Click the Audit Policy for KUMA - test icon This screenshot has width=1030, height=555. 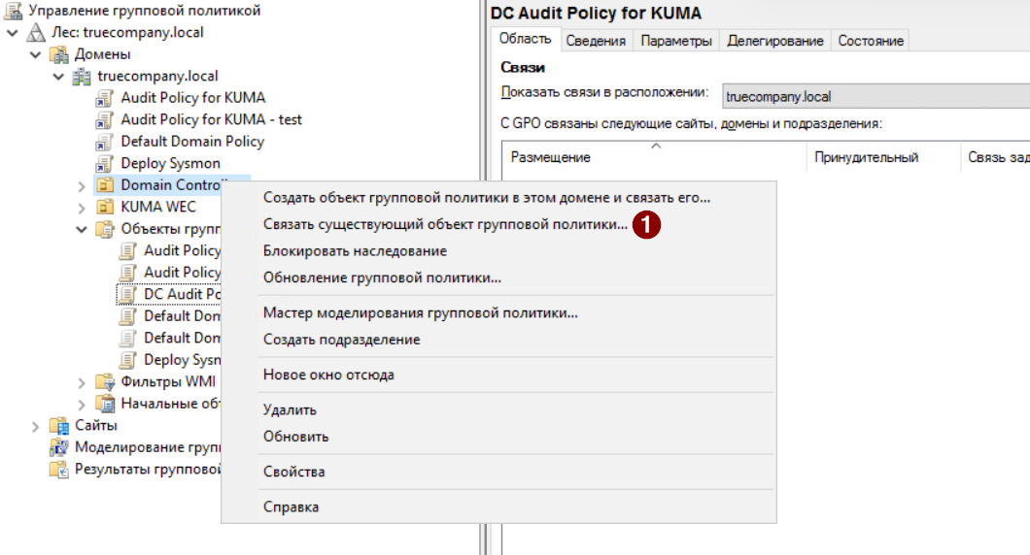click(104, 120)
